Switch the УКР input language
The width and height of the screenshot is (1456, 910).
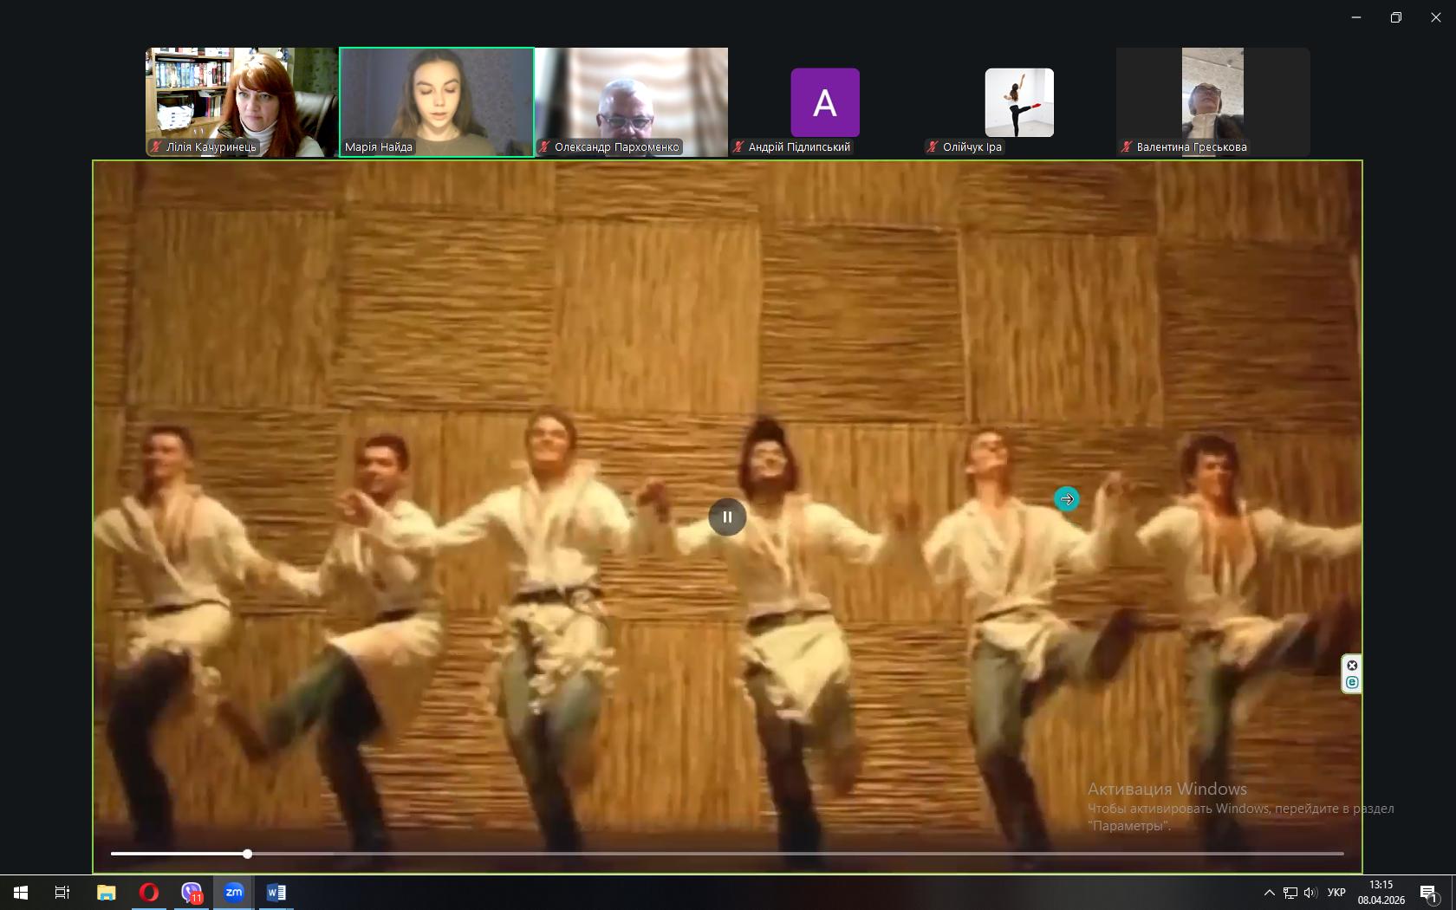point(1336,893)
